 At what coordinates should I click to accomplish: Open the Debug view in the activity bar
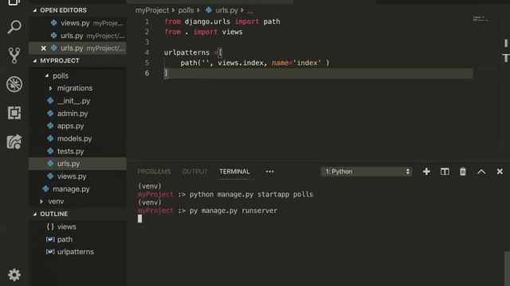click(14, 84)
